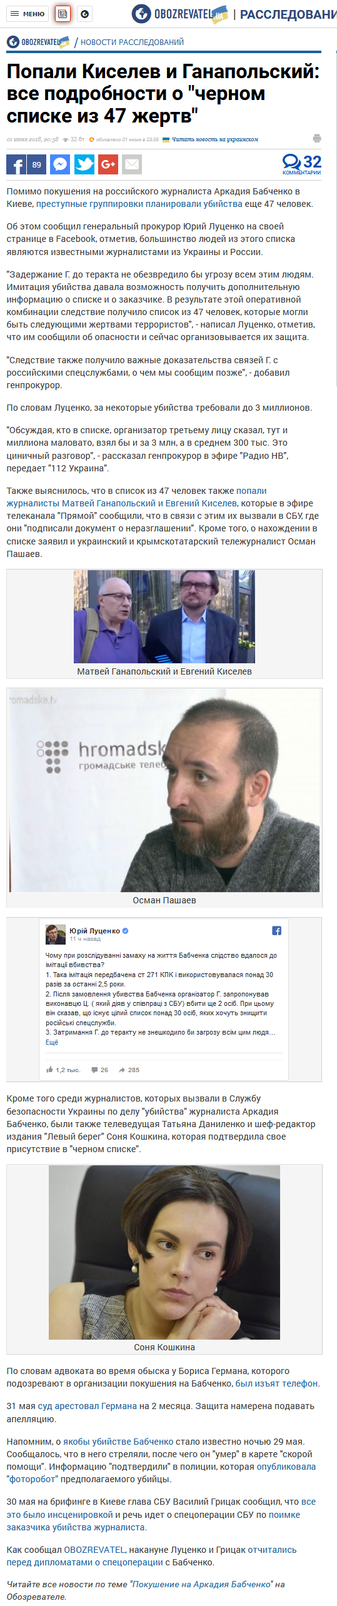Click the round Obozrevatel icon beside the feed button
Viewport: 337px width, 1606px height.
tap(85, 14)
